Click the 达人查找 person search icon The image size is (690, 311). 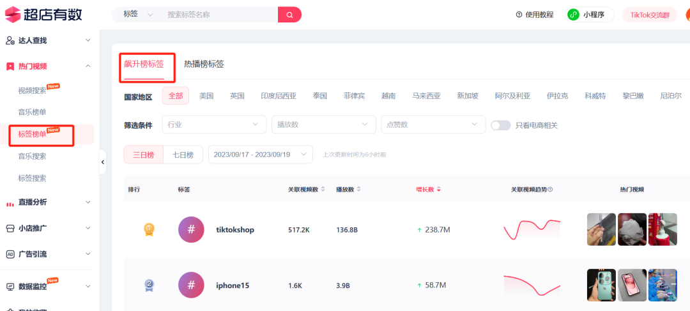coord(10,40)
